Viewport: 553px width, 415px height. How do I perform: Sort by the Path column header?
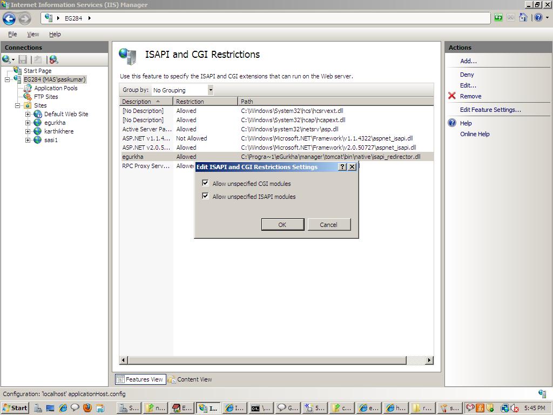click(335, 101)
